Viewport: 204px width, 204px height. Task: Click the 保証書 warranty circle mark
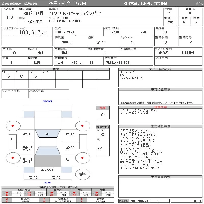(x=165, y=32)
